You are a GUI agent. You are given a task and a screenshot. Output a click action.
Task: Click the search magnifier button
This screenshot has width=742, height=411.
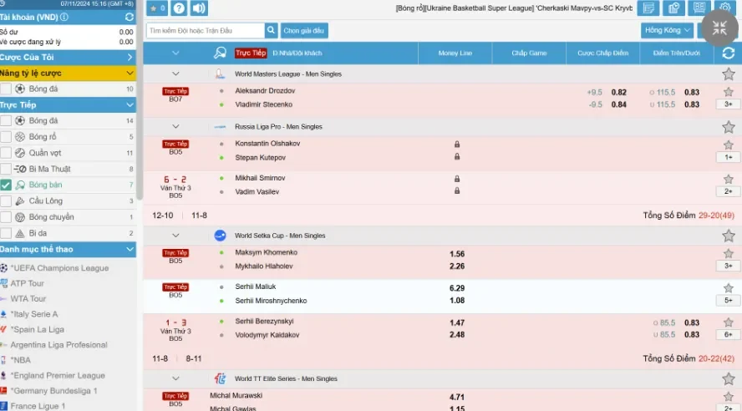tap(271, 30)
